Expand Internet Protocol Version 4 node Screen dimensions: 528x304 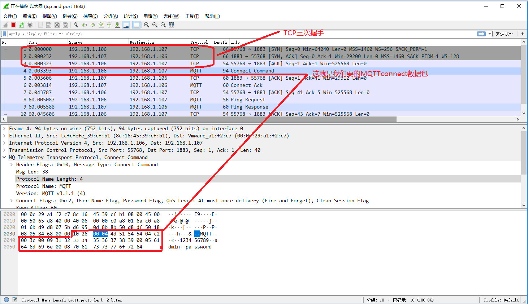4,143
